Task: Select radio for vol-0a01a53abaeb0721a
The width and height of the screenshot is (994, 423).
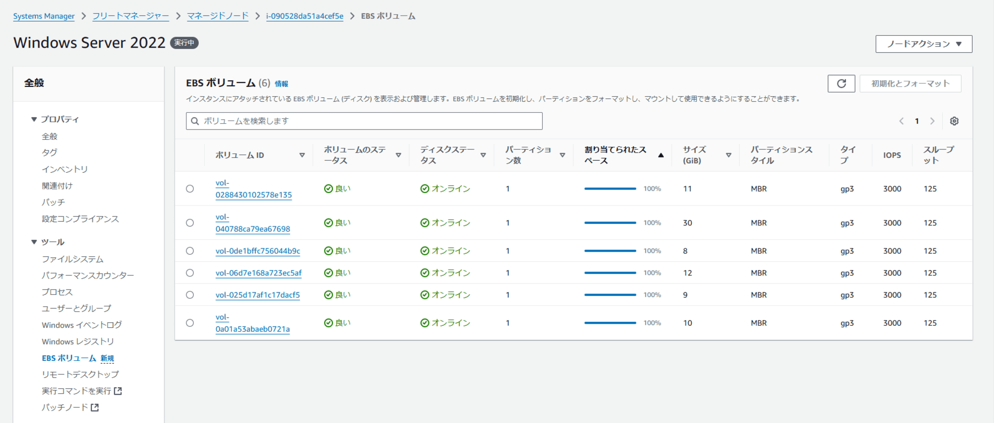Action: click(x=190, y=323)
